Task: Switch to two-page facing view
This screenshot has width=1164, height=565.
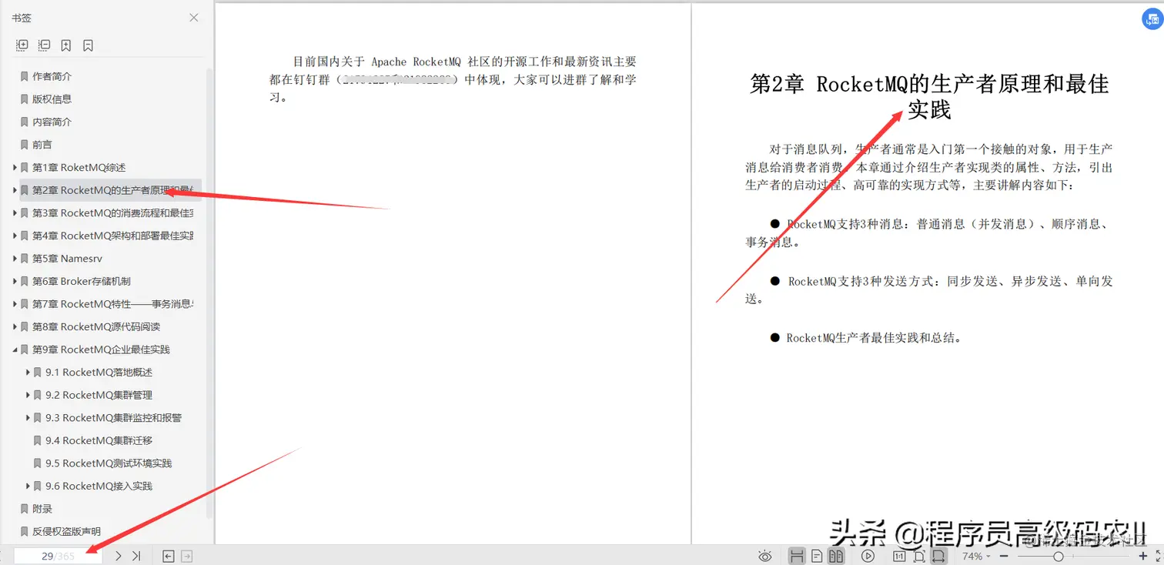Action: (835, 555)
